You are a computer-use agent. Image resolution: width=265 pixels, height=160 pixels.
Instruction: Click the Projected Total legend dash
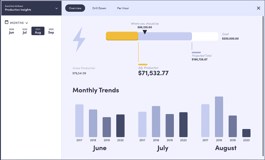(x=196, y=53)
